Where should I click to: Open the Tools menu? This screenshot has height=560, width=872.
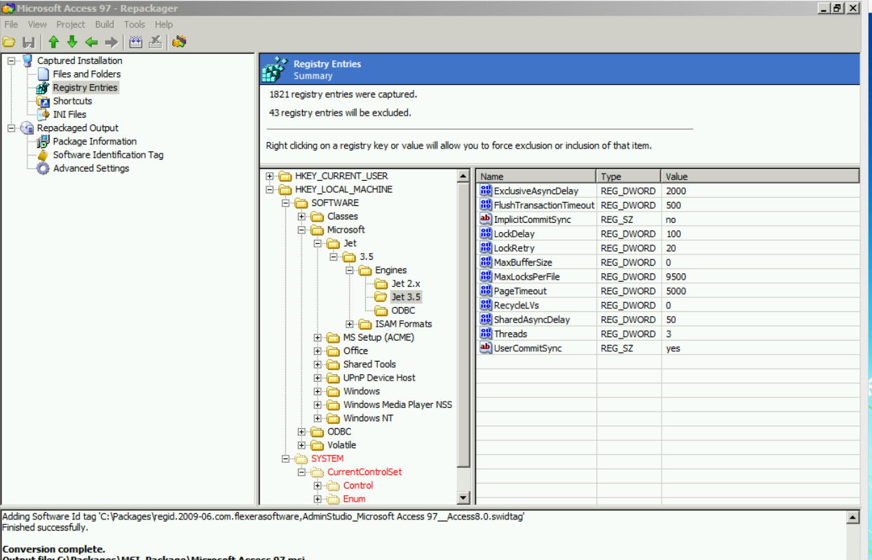point(135,25)
